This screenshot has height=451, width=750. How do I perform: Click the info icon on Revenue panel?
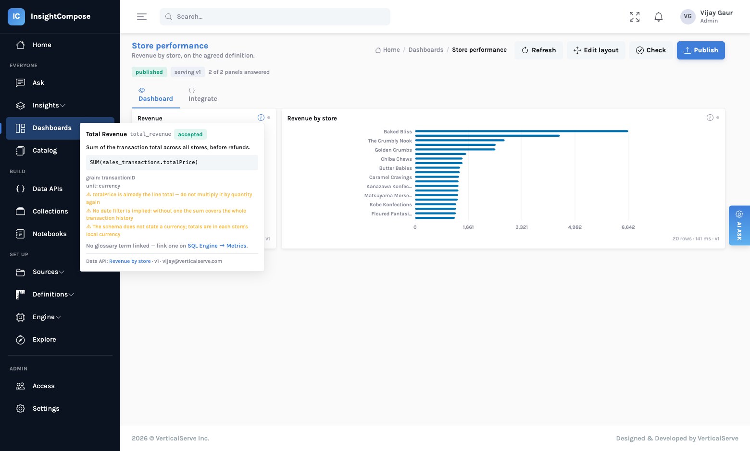coord(261,118)
